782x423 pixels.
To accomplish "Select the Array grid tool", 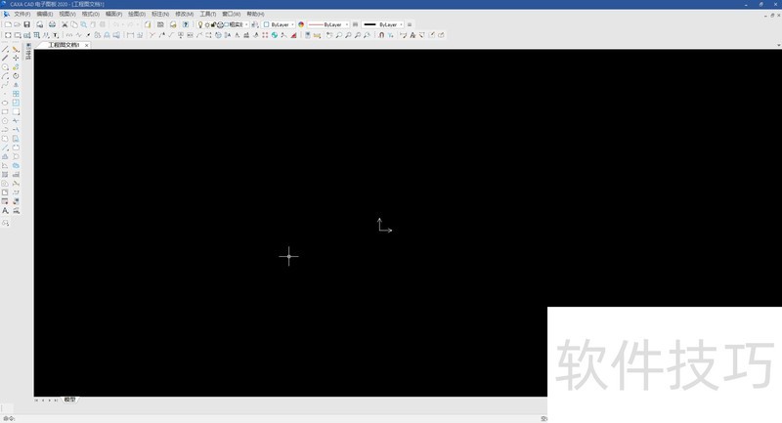I will tap(16, 94).
